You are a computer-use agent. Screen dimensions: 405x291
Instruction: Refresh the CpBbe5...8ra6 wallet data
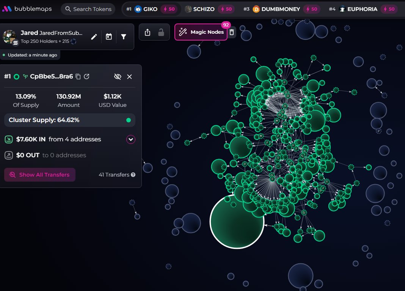click(x=86, y=77)
